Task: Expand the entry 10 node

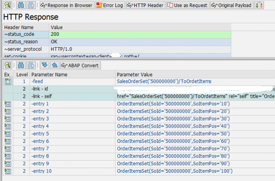Action: point(8,171)
